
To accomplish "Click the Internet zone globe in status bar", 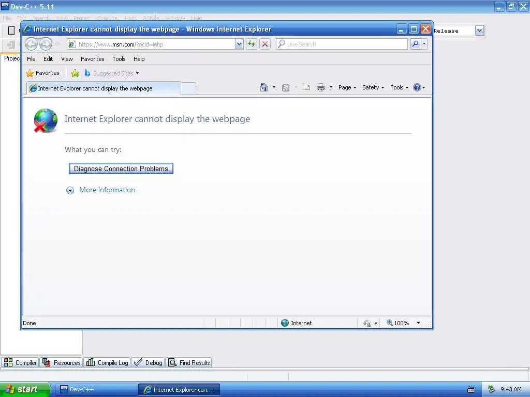I will pyautogui.click(x=285, y=323).
